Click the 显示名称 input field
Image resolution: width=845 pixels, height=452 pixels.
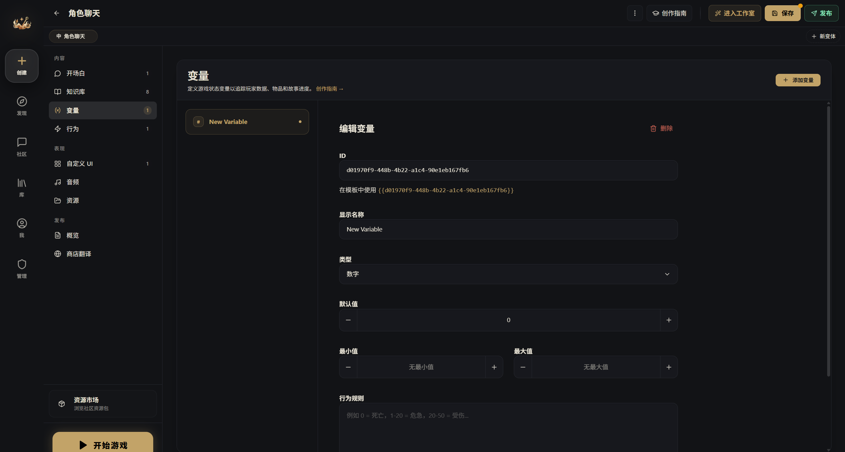pos(508,229)
